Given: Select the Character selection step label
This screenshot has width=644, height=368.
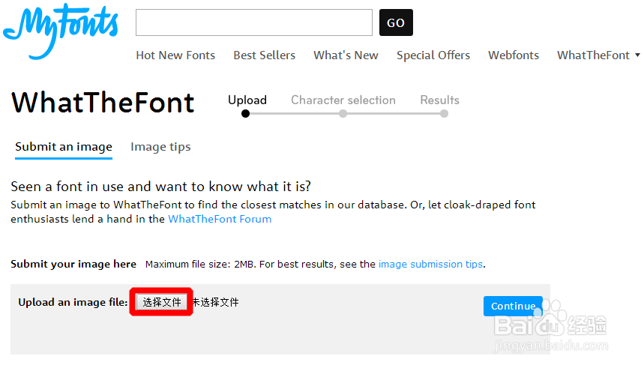Looking at the screenshot, I should pyautogui.click(x=343, y=100).
